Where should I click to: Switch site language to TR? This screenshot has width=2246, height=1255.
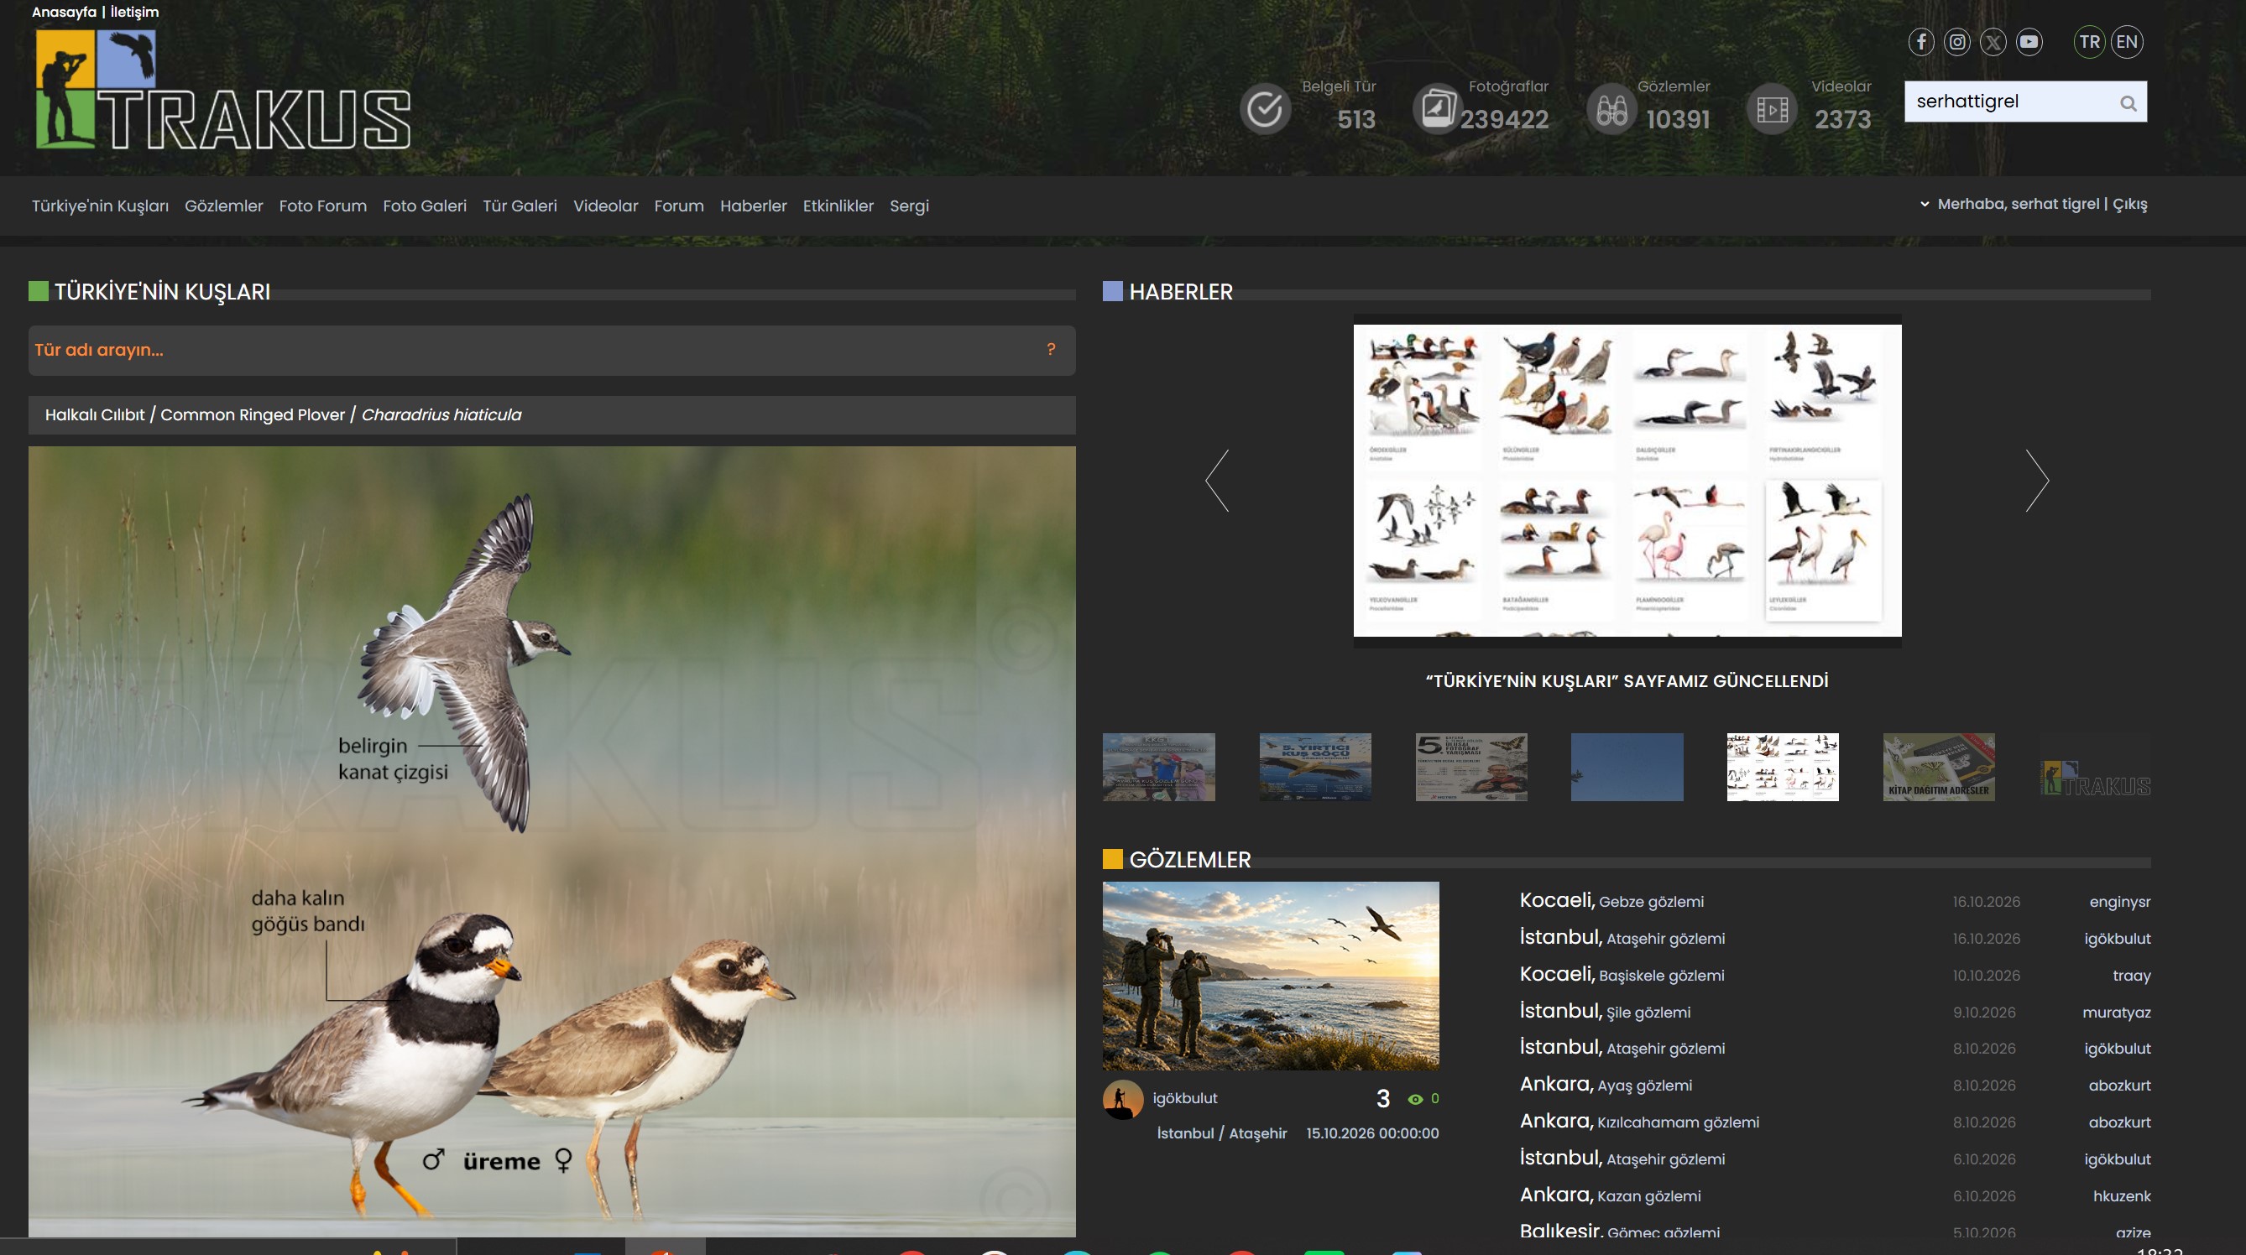pos(2089,42)
